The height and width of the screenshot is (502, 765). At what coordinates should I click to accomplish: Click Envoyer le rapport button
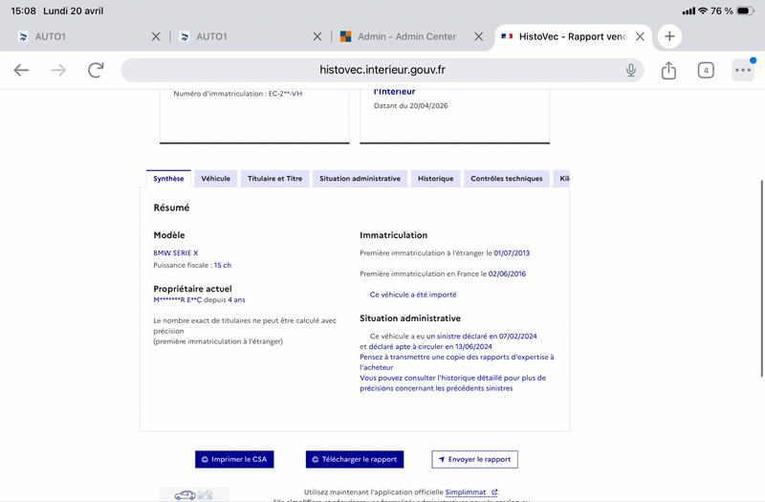(474, 459)
